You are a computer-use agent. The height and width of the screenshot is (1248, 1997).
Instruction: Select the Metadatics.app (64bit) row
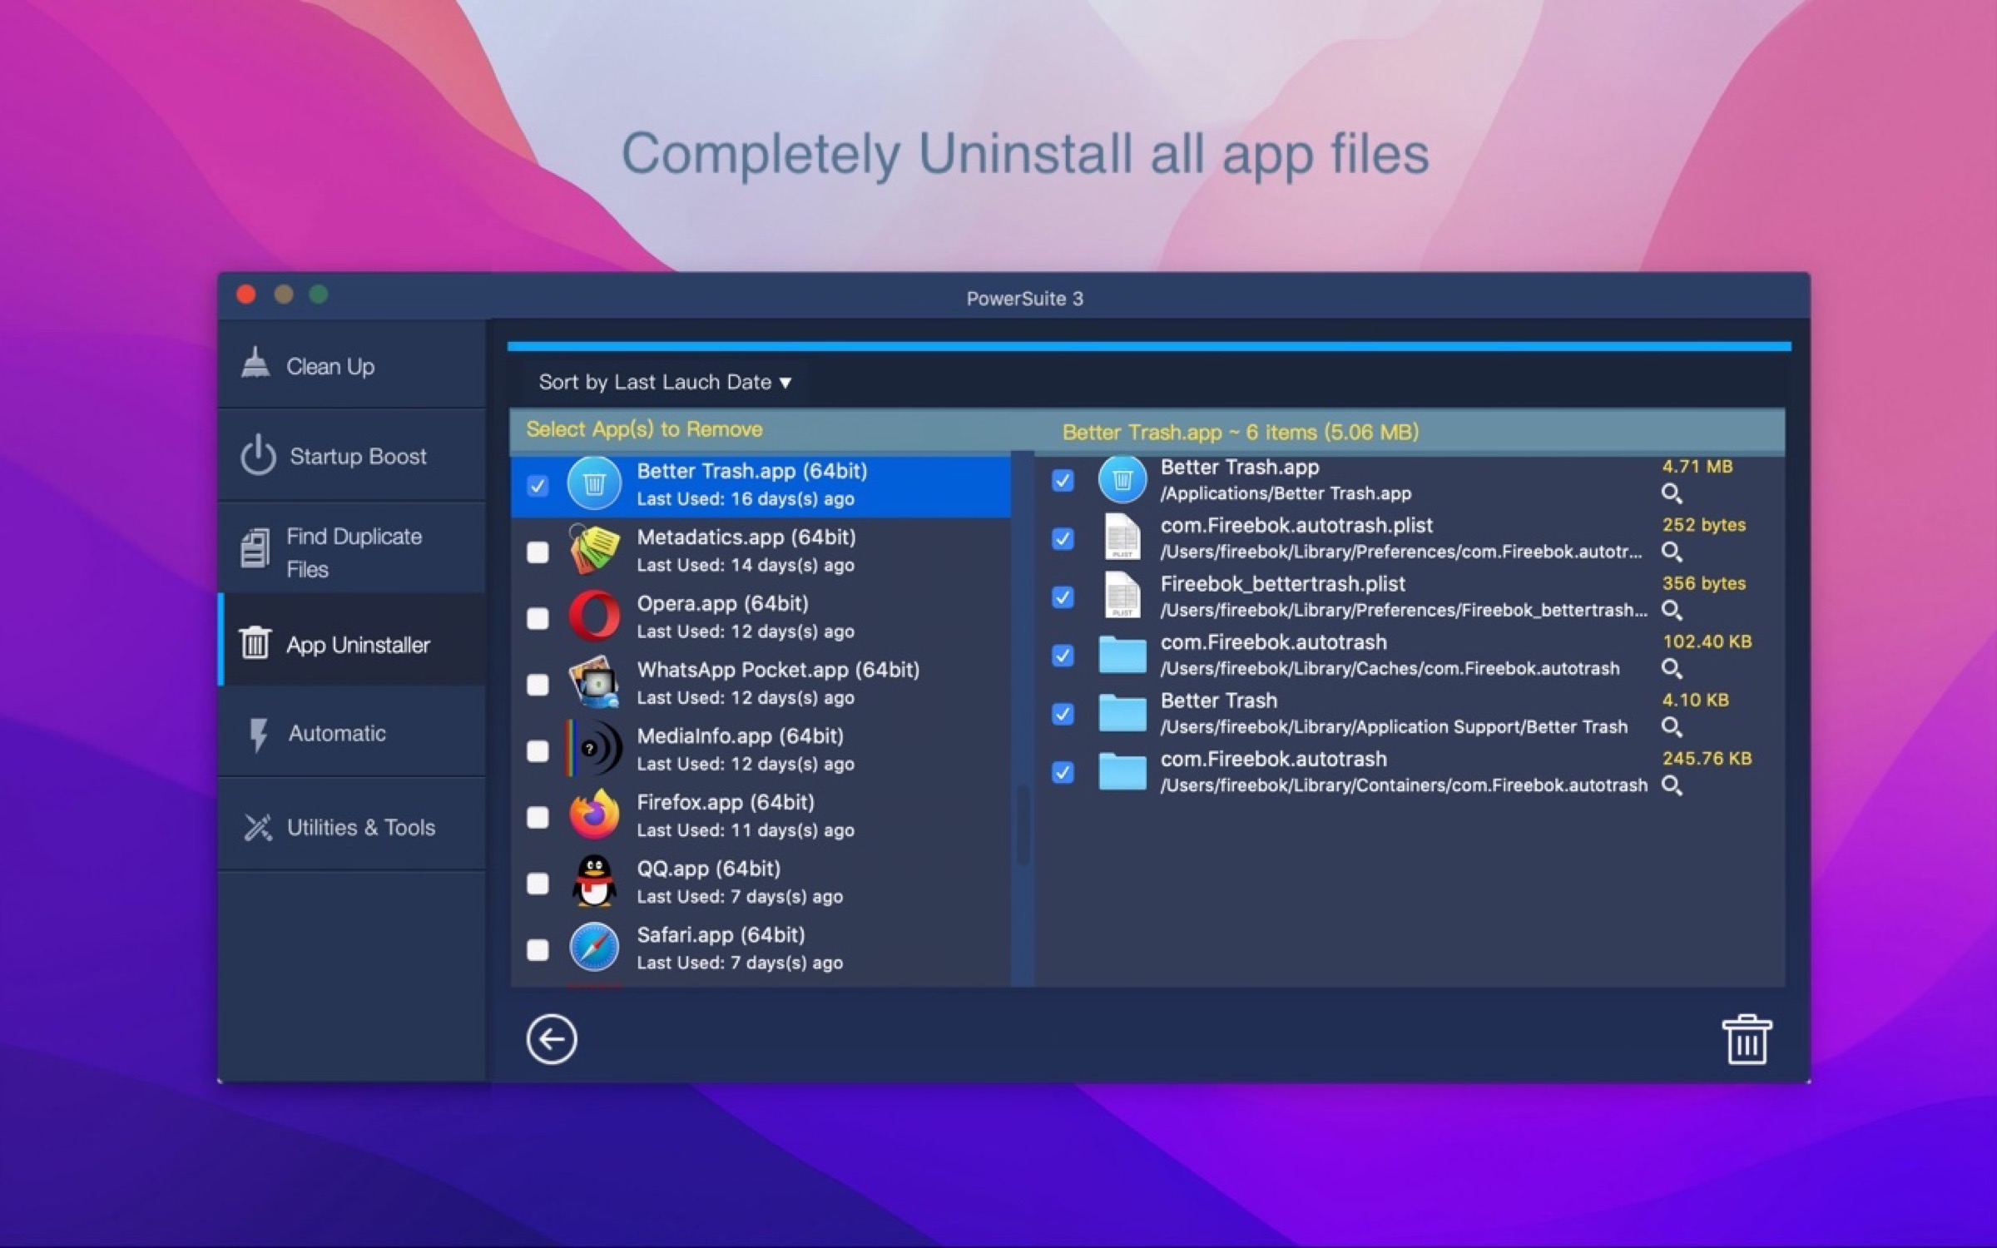point(761,550)
